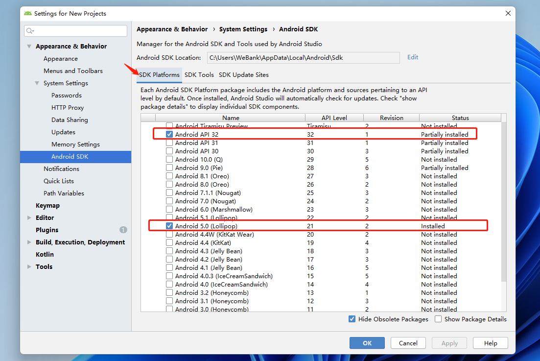Select Data Sharing settings
Viewport: 540px width, 361px height.
pos(70,120)
